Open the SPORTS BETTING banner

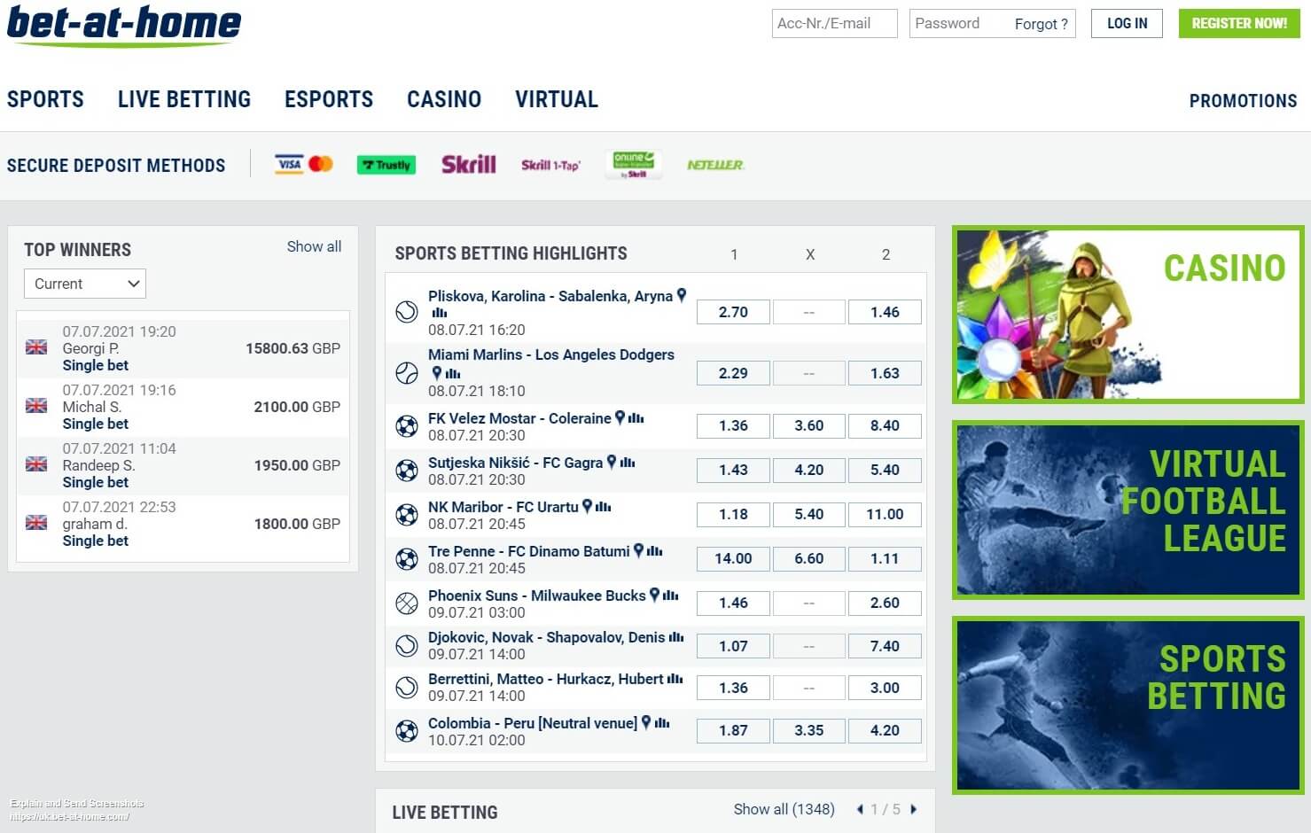click(x=1128, y=705)
